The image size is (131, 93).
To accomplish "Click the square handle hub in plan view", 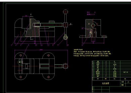I will (65, 66).
